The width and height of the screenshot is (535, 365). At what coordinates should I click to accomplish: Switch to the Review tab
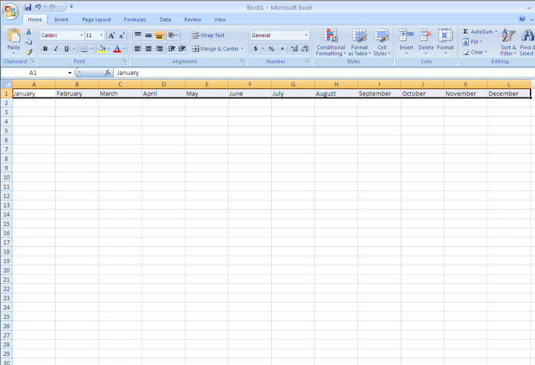point(192,20)
